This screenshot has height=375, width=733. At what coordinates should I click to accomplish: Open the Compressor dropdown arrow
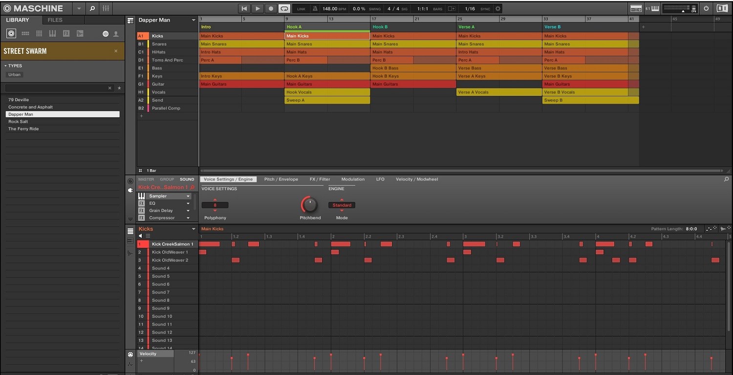coord(188,218)
